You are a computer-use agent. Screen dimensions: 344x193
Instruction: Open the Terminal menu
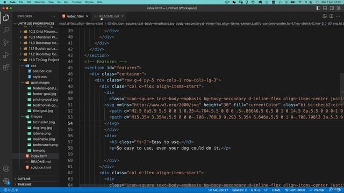tap(76, 2)
